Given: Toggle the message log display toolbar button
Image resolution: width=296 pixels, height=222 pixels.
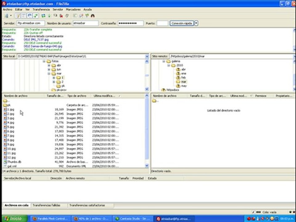Looking at the screenshot, I should pyautogui.click(x=18, y=16).
